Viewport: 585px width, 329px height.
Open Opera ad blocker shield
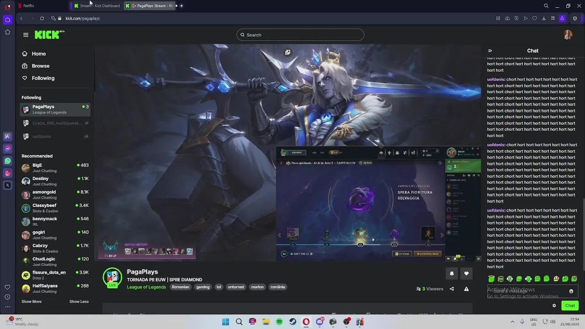(516, 18)
